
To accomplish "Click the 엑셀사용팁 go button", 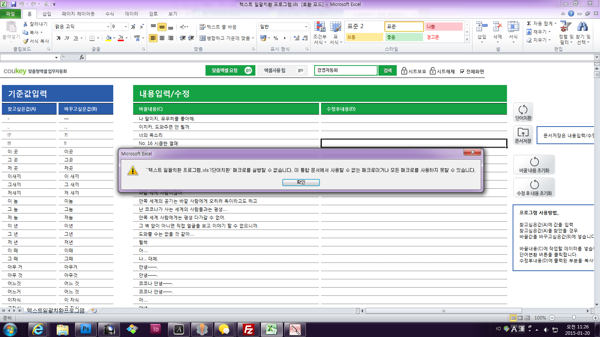I will click(x=282, y=70).
